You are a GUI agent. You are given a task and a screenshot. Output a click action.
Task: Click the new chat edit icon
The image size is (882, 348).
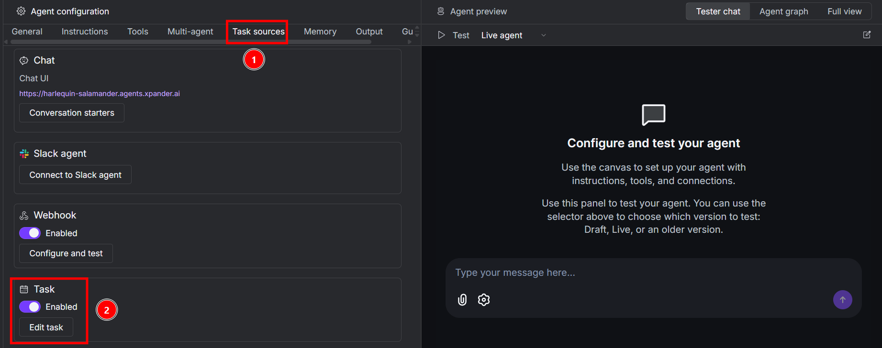click(867, 35)
